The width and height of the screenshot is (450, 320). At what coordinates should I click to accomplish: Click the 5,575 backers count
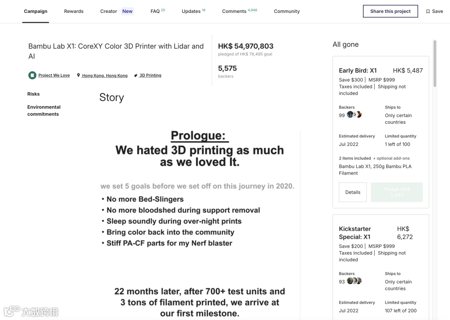click(227, 68)
